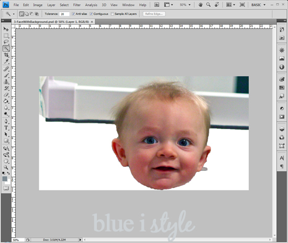Click the white background color swatch
Screen dimensions: 288x243
8,182
